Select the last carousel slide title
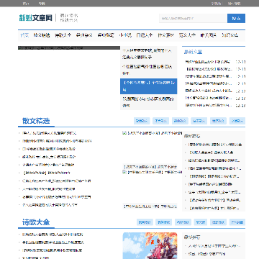Image resolution: width=259 pixels, height=259 pixels. point(149,102)
